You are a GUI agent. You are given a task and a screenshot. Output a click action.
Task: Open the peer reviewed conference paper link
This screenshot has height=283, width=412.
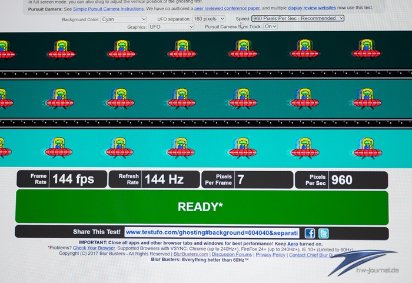(x=227, y=8)
